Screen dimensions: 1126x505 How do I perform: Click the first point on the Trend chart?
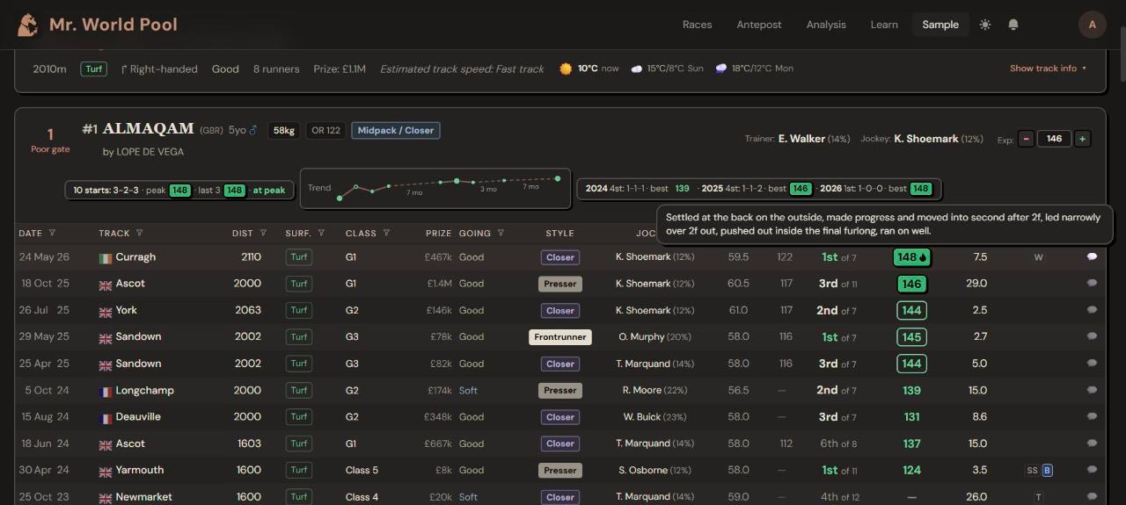coord(340,198)
